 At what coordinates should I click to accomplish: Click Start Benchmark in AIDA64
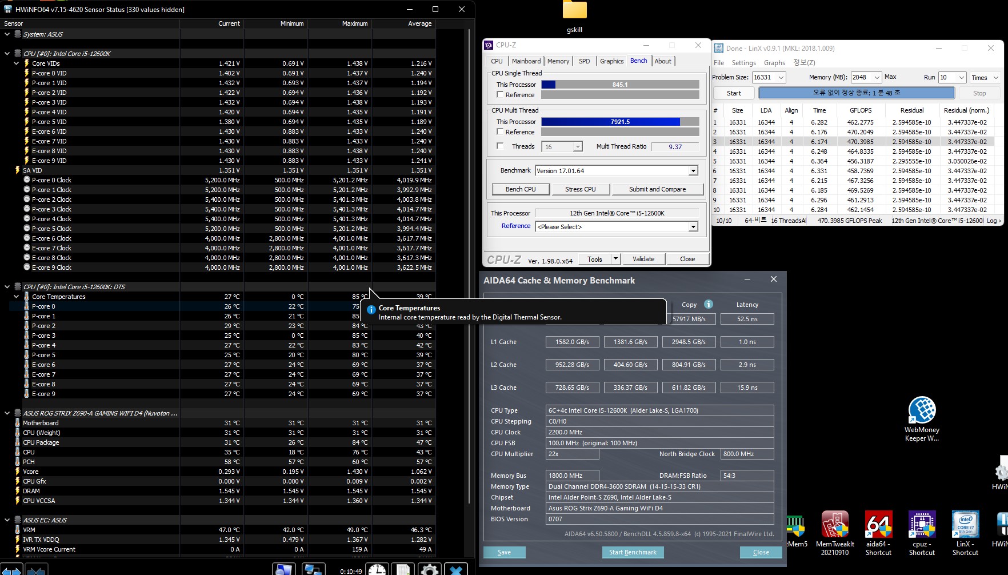pos(633,552)
